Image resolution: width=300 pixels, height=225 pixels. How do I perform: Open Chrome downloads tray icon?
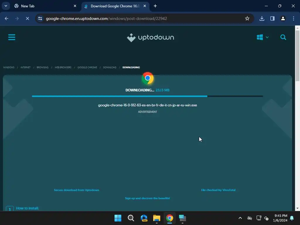click(x=262, y=18)
